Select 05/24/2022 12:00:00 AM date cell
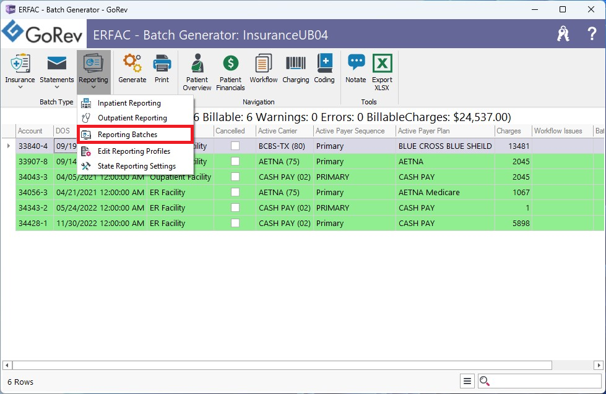This screenshot has width=606, height=394. click(x=100, y=207)
